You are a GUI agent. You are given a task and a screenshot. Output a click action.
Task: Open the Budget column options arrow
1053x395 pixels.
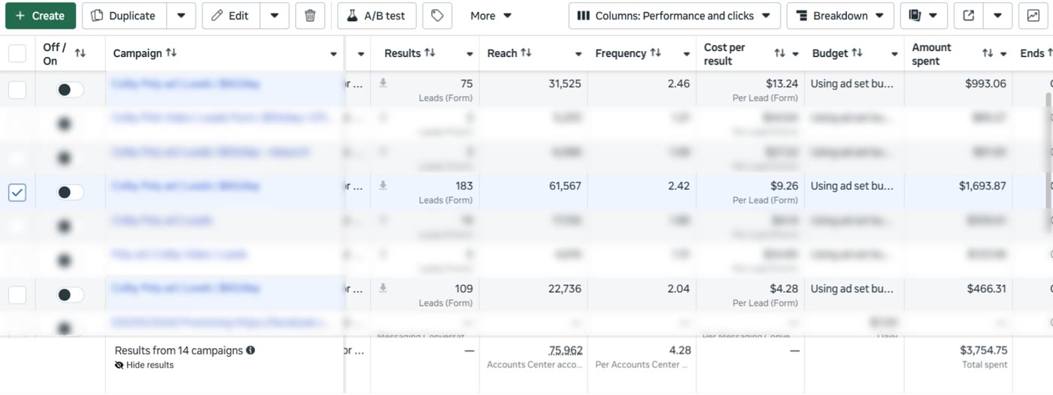tap(895, 54)
